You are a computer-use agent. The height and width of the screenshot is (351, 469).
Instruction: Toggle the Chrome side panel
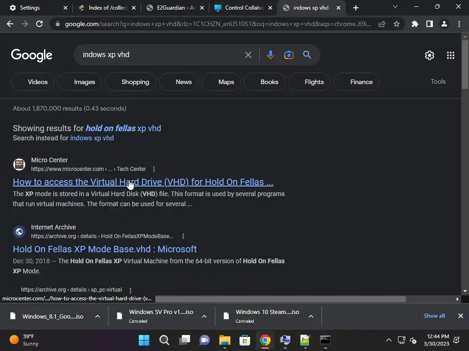430,24
